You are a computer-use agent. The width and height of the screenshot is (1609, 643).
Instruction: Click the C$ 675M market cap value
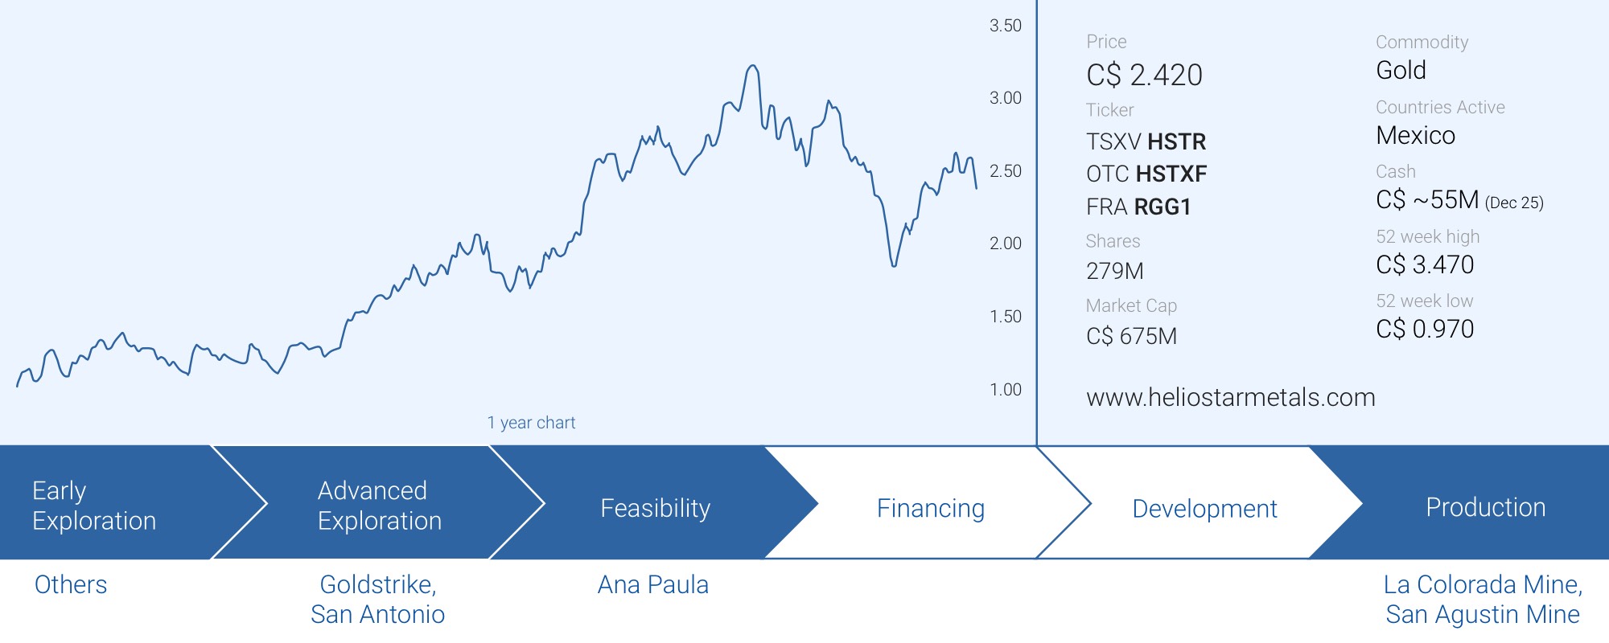(x=1131, y=336)
